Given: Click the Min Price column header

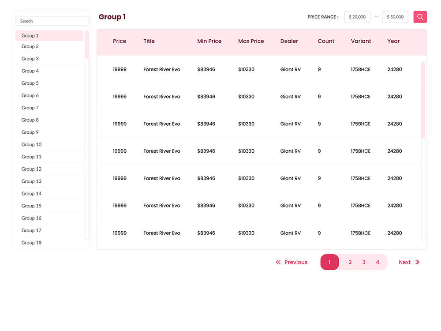Looking at the screenshot, I should pyautogui.click(x=209, y=41).
